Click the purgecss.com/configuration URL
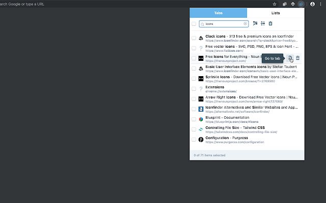 tap(235, 142)
